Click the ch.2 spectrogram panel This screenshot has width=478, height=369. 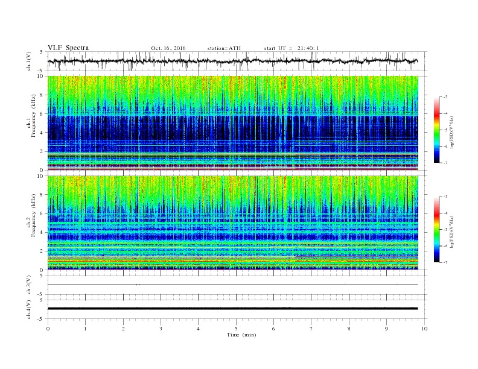[x=233, y=222]
